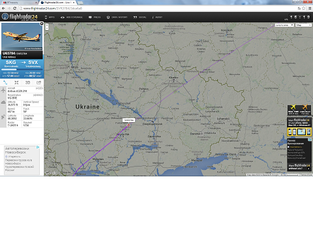Click the AdChoices icon on right ad
Image resolution: width=313 pixels, height=243 pixels.
coord(310,140)
